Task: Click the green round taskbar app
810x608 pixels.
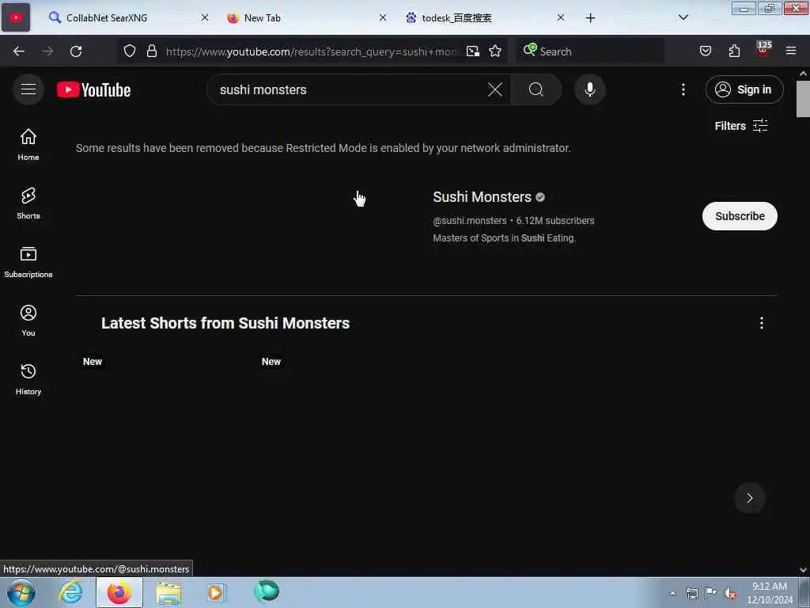Action: tap(267, 591)
